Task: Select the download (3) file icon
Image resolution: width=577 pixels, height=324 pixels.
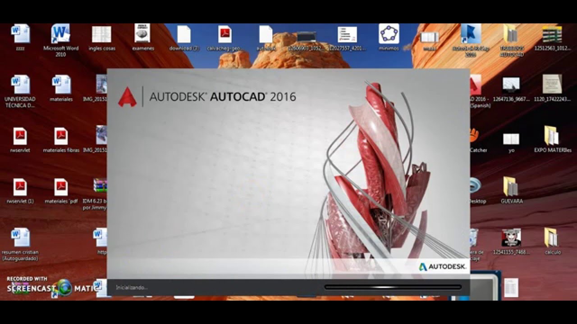Action: [184, 35]
